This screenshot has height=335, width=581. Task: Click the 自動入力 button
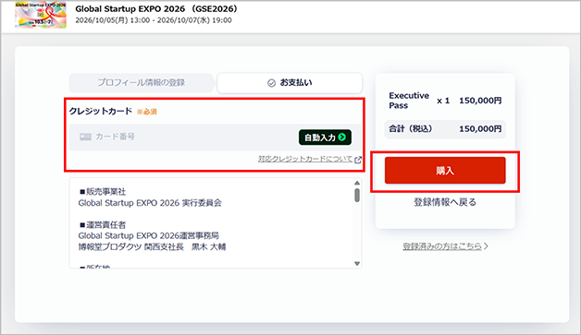tap(325, 138)
